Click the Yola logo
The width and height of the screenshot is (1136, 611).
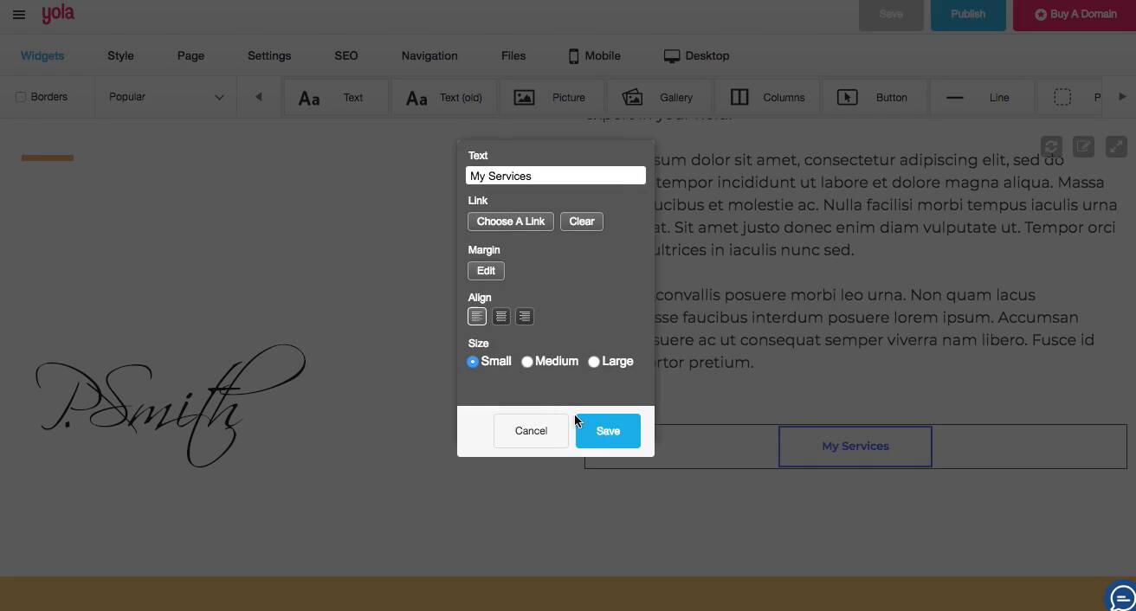58,14
